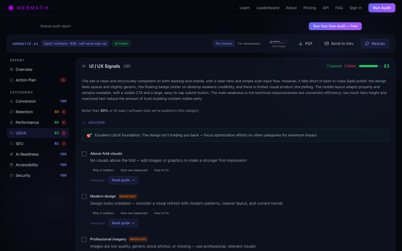Click the Run Audit button
This screenshot has width=402, height=251.
click(382, 8)
